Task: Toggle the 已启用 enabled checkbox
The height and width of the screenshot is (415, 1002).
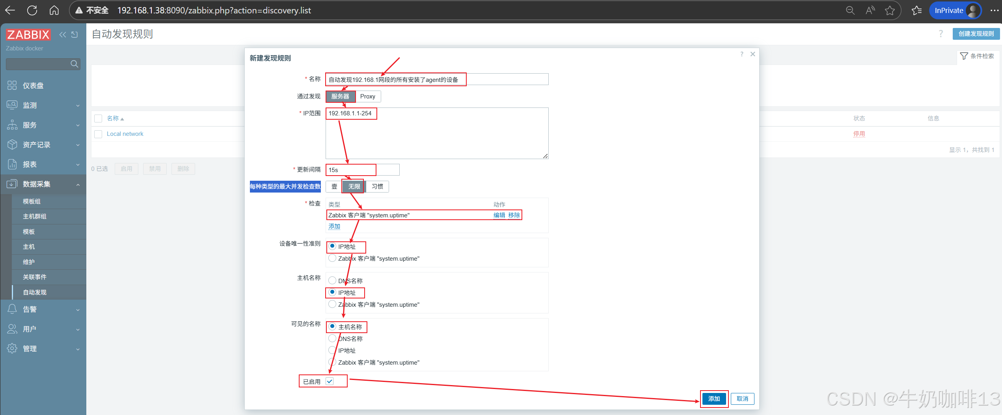Action: click(x=330, y=381)
